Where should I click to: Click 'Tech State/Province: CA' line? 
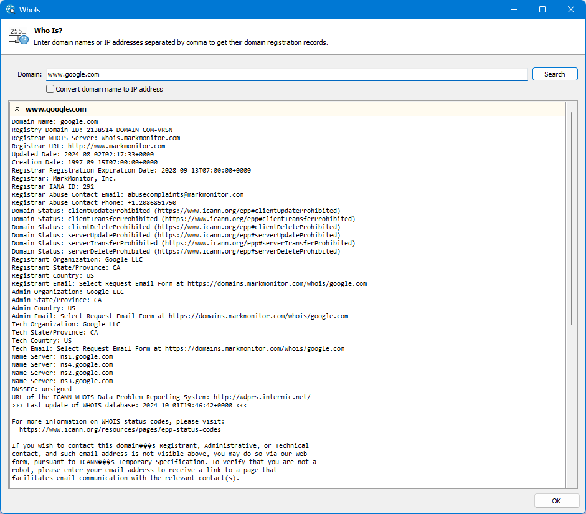click(55, 332)
